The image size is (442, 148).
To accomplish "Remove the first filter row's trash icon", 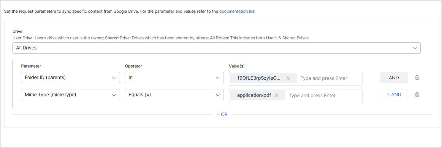I will [x=417, y=78].
